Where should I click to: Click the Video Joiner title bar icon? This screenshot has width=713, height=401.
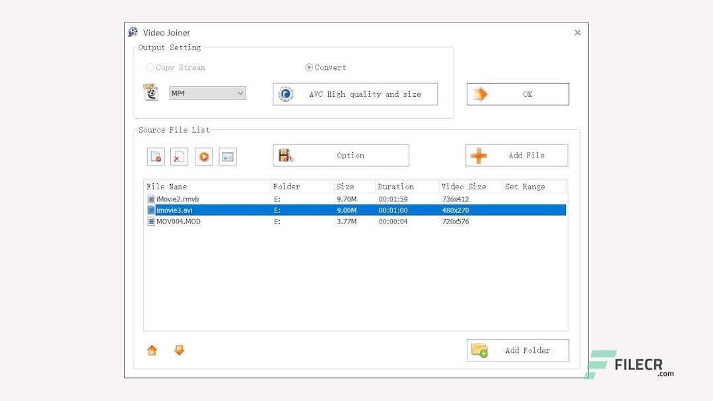[x=133, y=32]
